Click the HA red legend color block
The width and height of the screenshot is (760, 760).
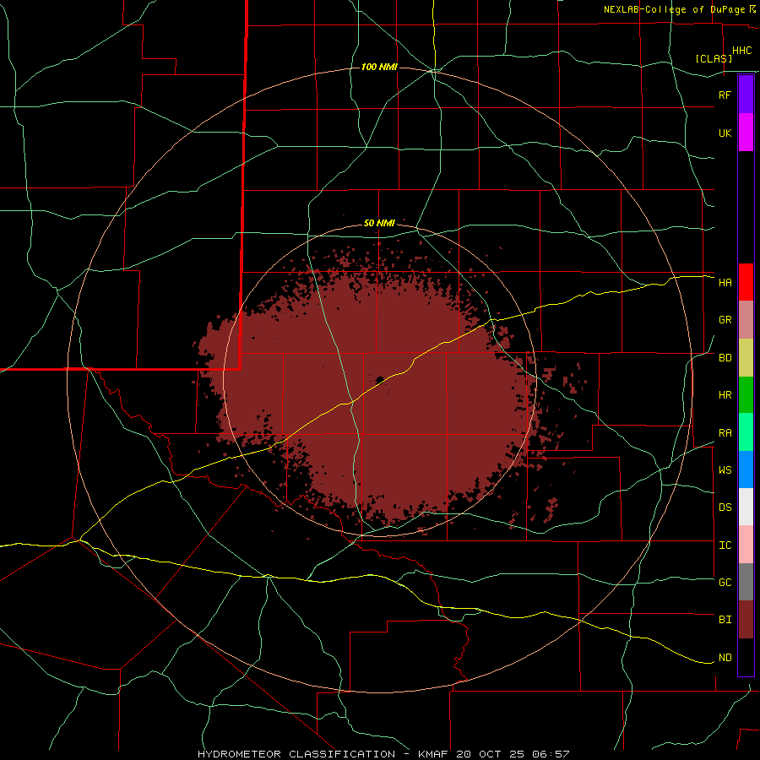(x=746, y=282)
